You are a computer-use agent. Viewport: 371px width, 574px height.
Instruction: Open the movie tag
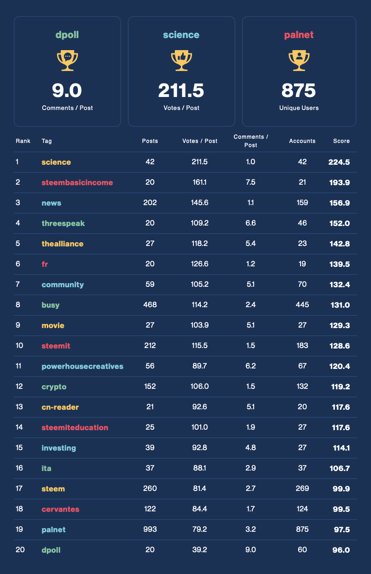tap(53, 325)
